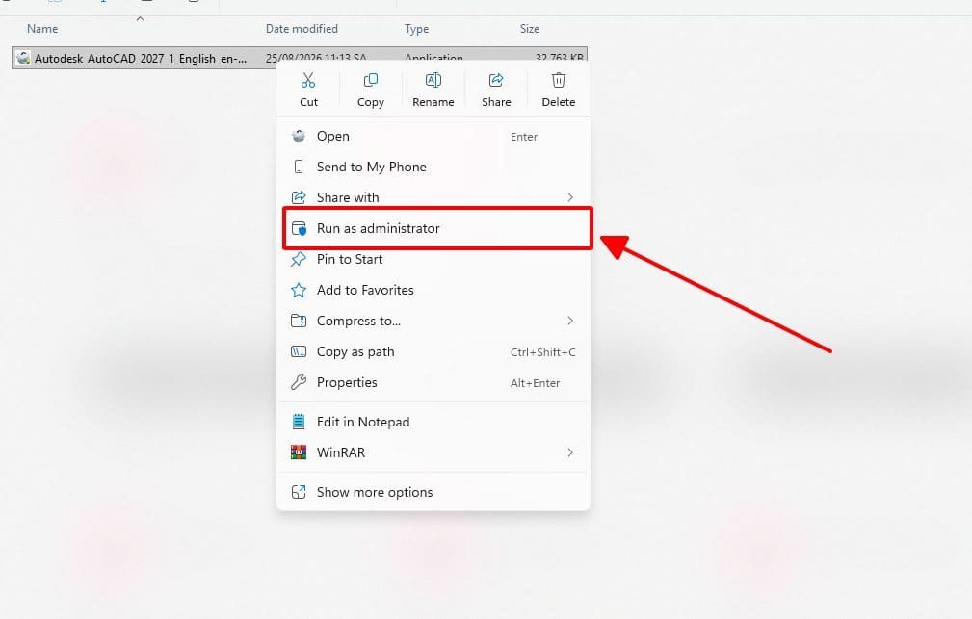Click Add to Favorites

(x=433, y=290)
